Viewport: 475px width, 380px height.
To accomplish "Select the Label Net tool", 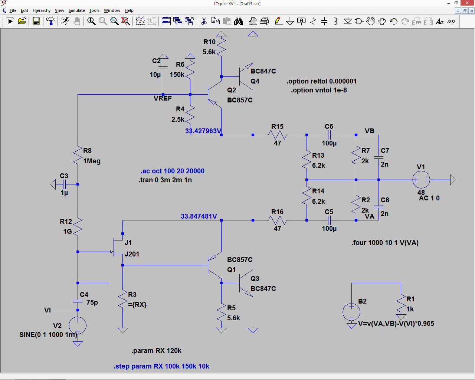I will pos(302,21).
